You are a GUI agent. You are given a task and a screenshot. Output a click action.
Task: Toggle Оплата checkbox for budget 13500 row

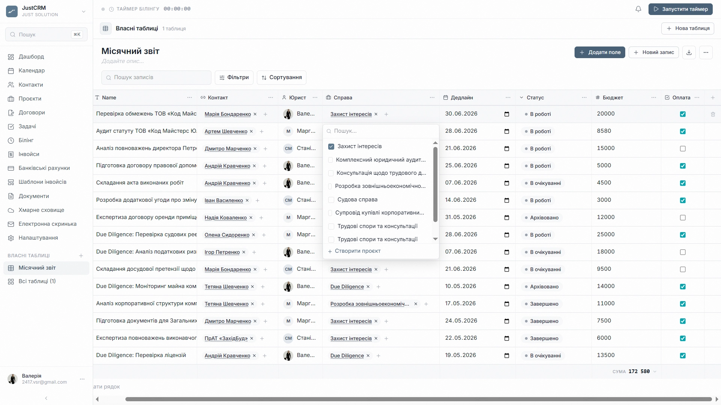coord(683,355)
